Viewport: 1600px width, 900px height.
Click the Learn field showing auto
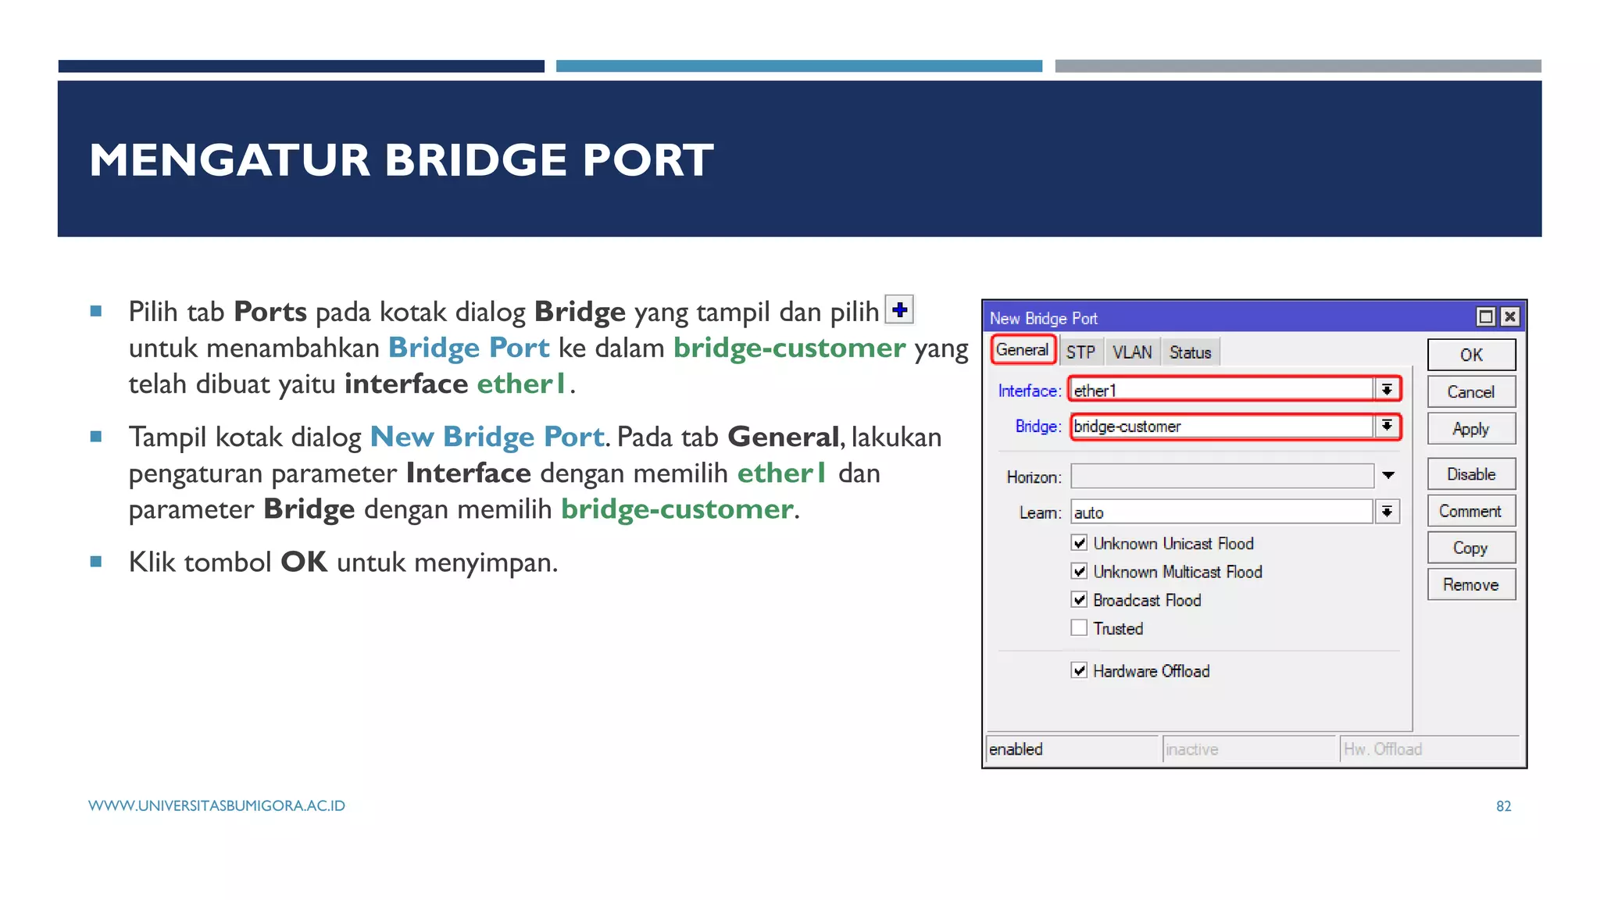coord(1222,512)
